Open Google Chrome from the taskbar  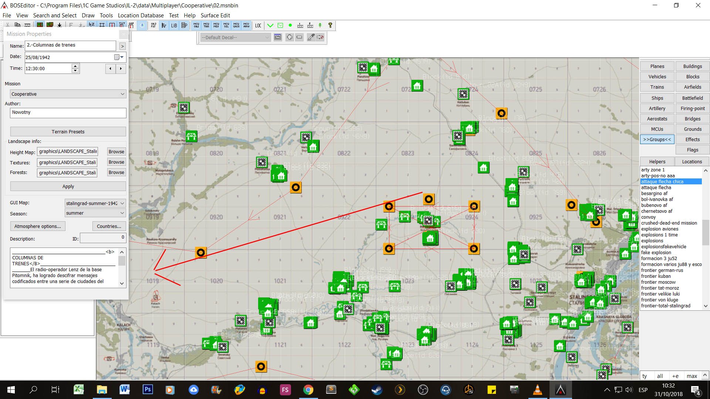[308, 390]
